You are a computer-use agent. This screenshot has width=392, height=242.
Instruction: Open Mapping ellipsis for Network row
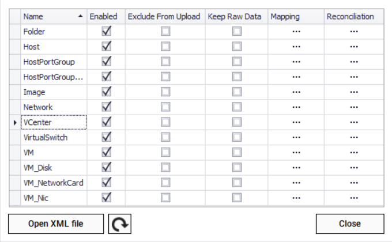(296, 107)
